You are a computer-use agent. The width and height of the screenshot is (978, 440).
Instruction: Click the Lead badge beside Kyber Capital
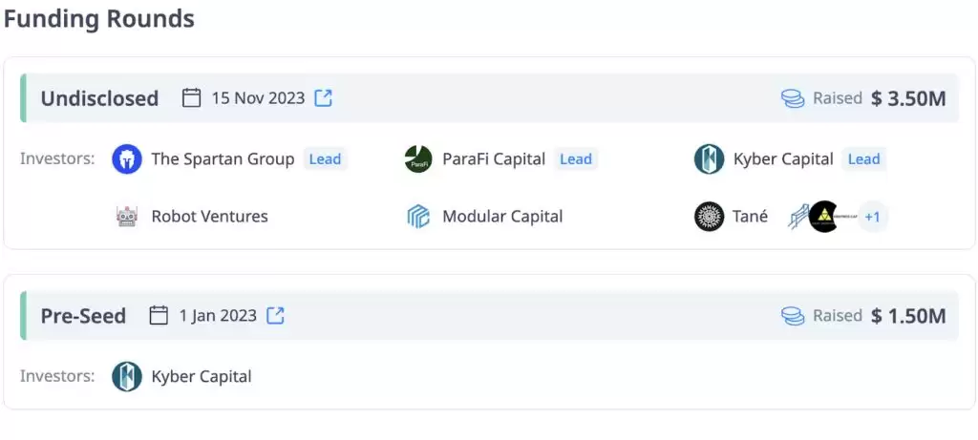(x=863, y=159)
